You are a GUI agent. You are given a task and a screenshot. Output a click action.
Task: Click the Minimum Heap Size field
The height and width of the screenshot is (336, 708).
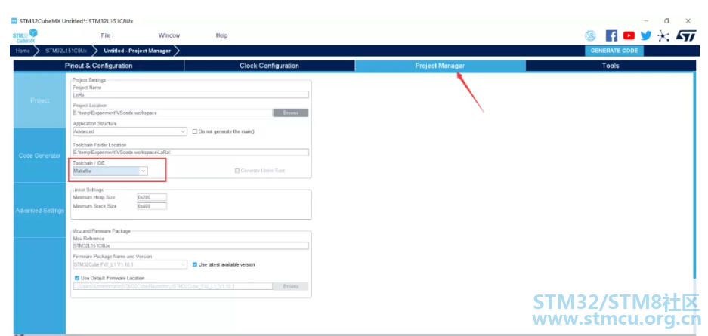click(x=152, y=197)
